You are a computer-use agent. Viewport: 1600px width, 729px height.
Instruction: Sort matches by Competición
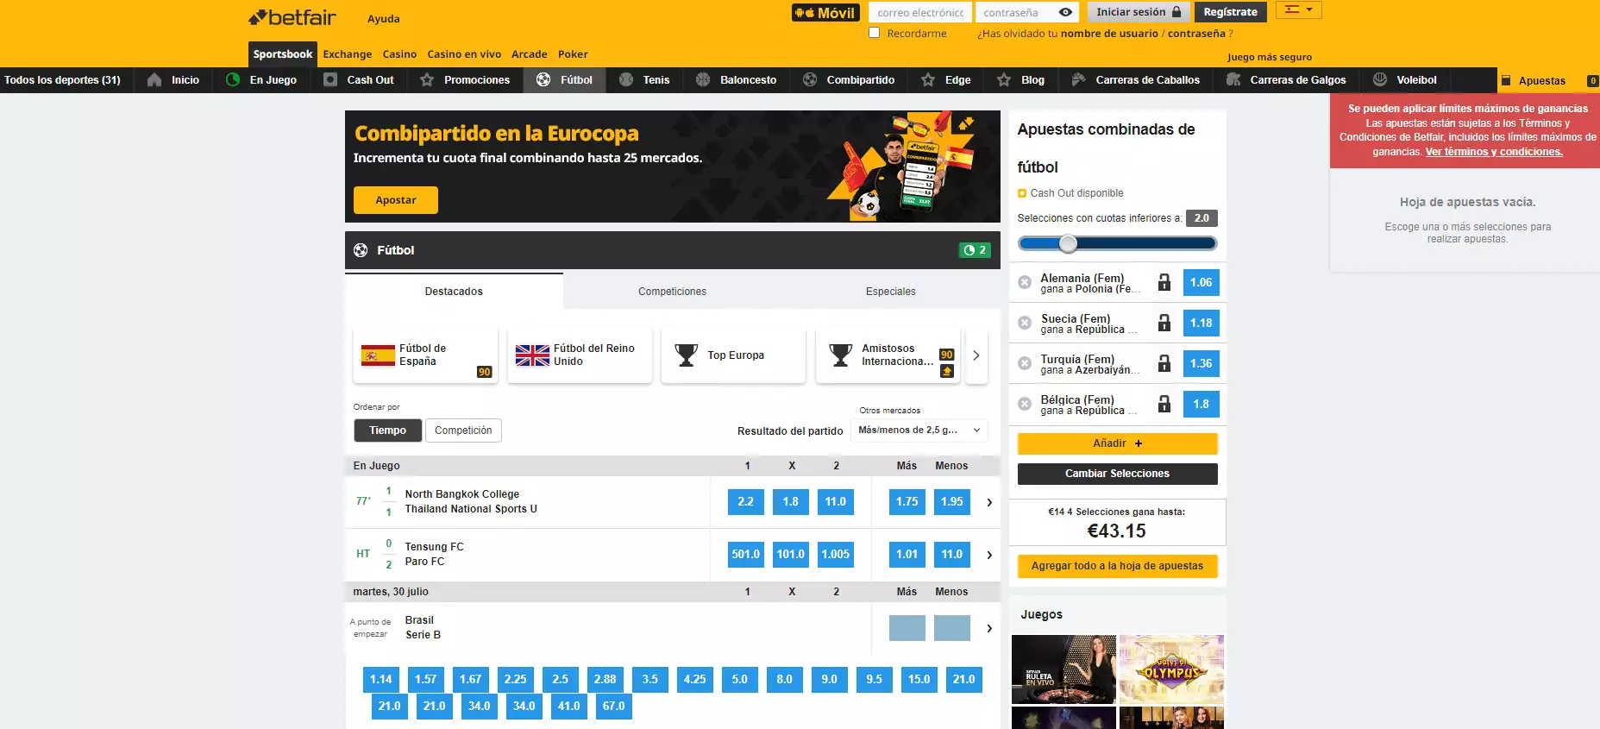(x=463, y=430)
